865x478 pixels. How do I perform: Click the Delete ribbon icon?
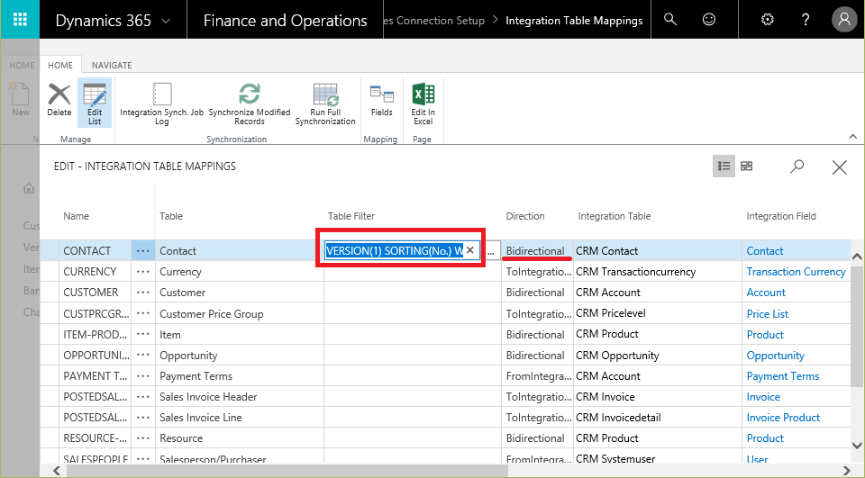click(59, 100)
